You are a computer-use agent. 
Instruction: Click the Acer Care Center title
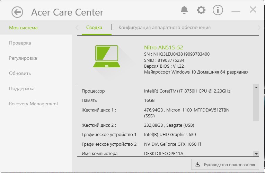point(67,12)
